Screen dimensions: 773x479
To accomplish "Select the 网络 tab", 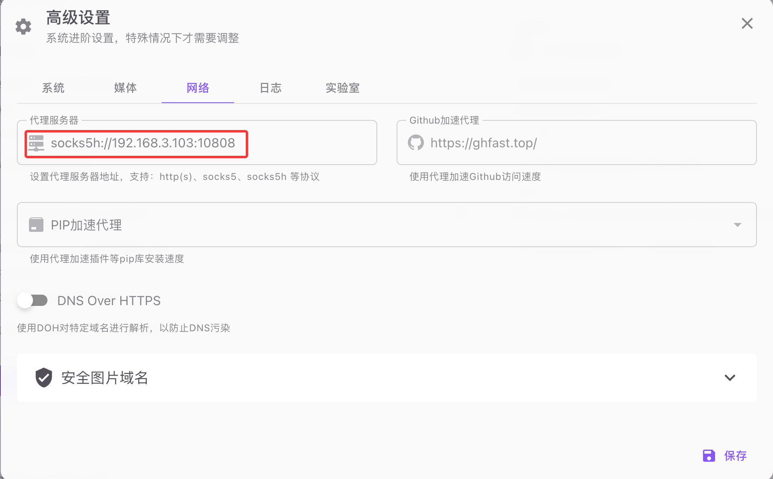I will [198, 88].
